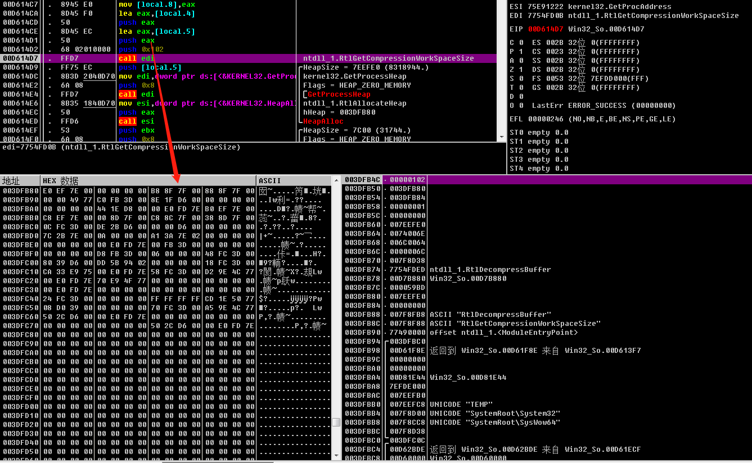
Task: Select stack entry Win32_So.00D81E44
Action: [x=467, y=378]
